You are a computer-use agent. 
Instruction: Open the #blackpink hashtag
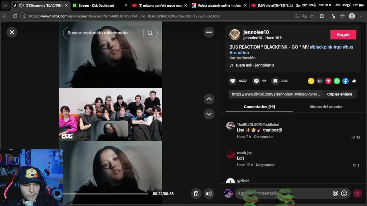(321, 47)
